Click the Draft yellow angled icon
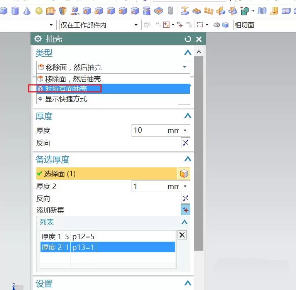 (x=274, y=11)
